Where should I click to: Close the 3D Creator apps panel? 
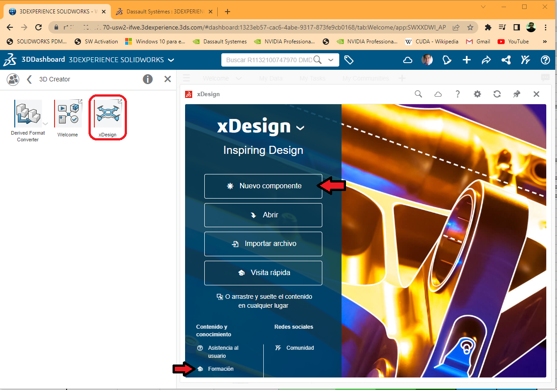pos(168,79)
